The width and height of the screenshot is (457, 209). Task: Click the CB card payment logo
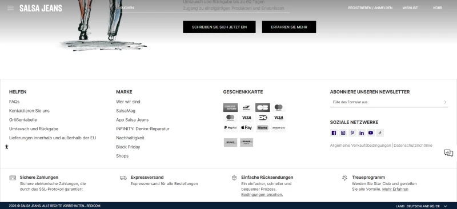[263, 107]
